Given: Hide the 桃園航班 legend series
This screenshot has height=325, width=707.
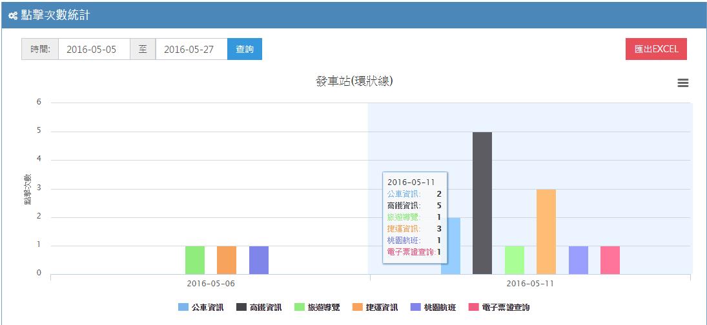Looking at the screenshot, I should point(433,308).
